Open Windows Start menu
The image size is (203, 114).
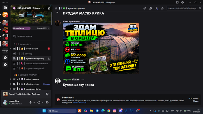pos(44,111)
